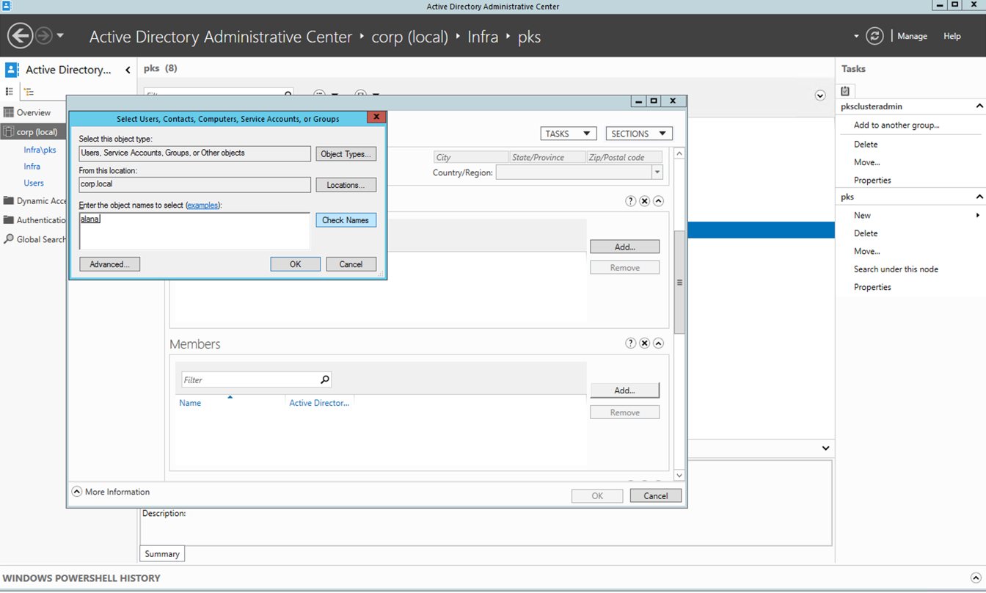The height and width of the screenshot is (593, 986).
Task: Sort by Active Director... column header
Action: [319, 403]
